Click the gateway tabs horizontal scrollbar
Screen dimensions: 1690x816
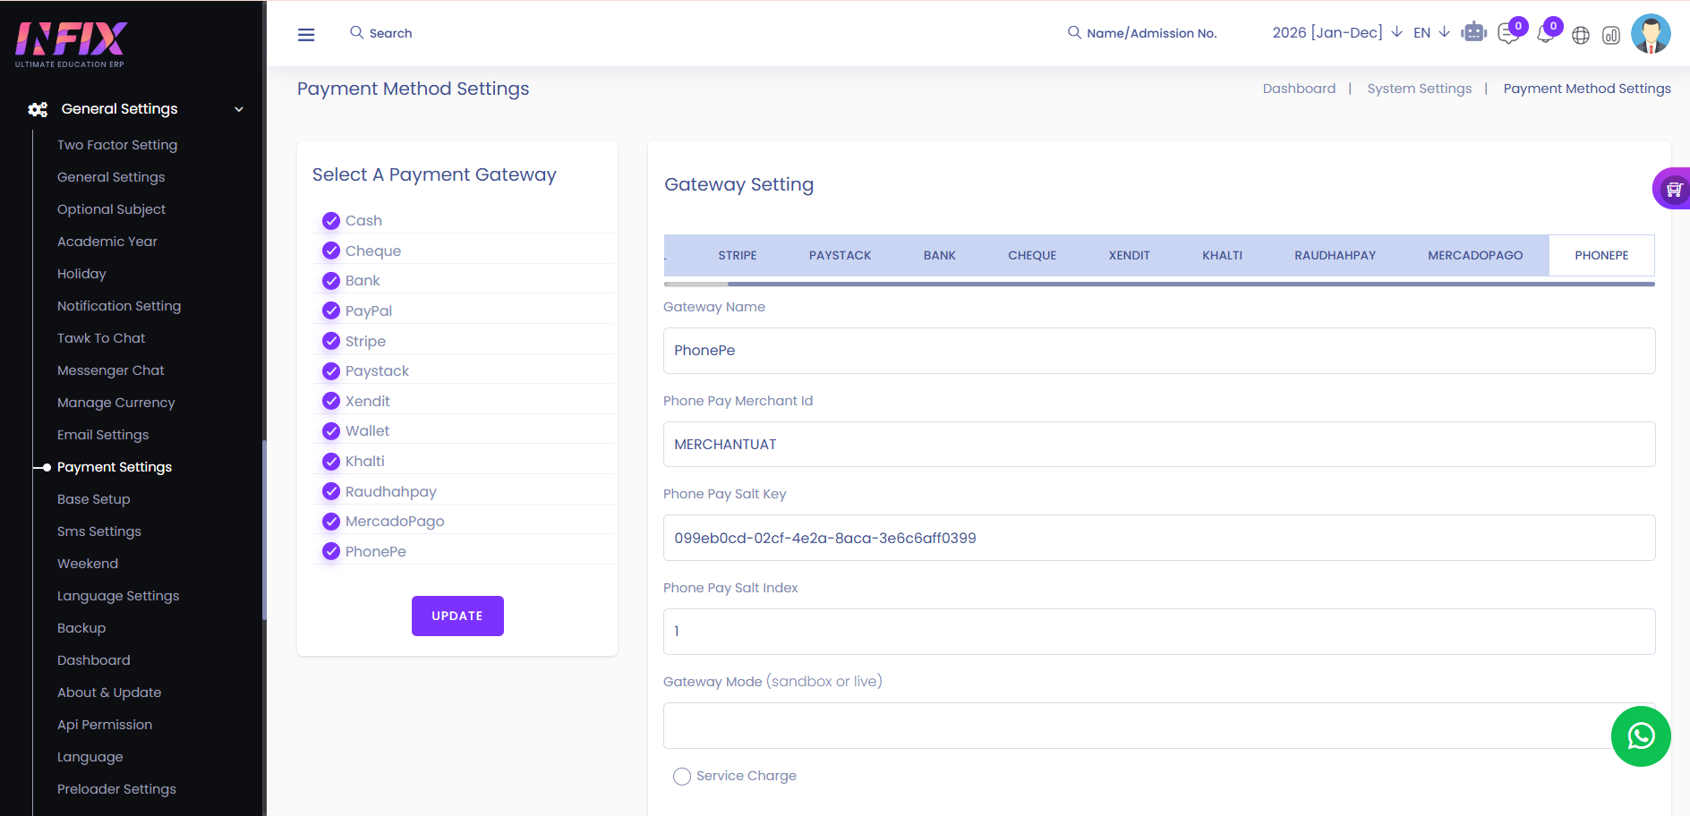[1191, 284]
